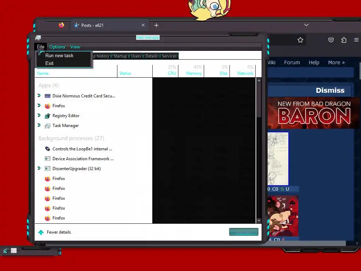This screenshot has height=271, width=361.
Task: Click the Bad Dragon Baron ad banner
Action: point(313,113)
